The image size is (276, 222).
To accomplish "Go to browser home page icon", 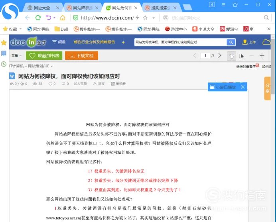I will [x=63, y=18].
